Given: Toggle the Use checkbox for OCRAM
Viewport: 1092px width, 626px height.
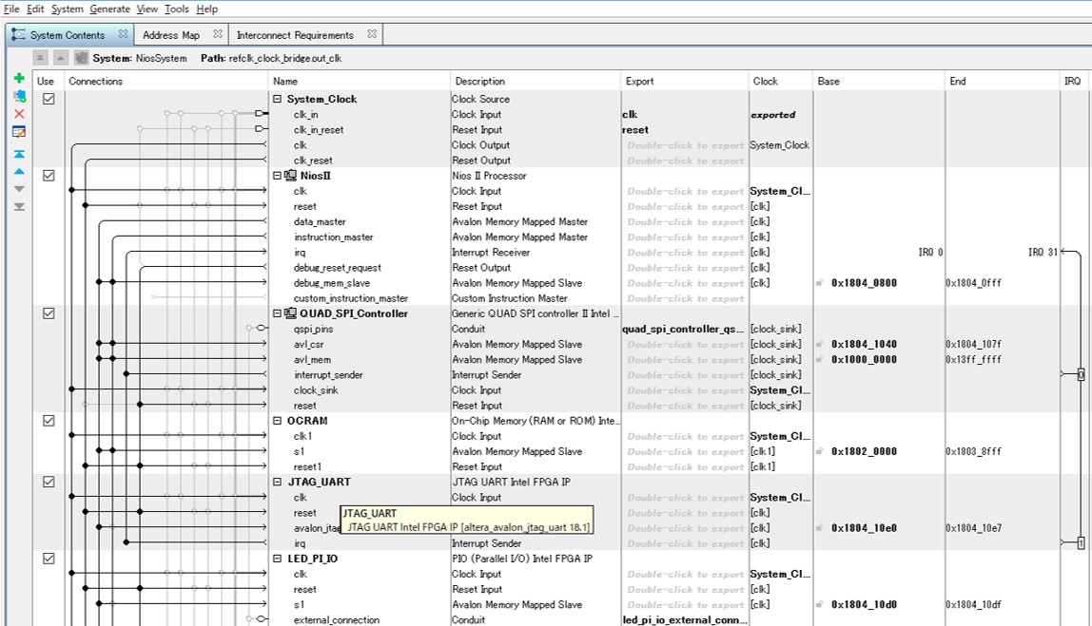Looking at the screenshot, I should click(49, 421).
